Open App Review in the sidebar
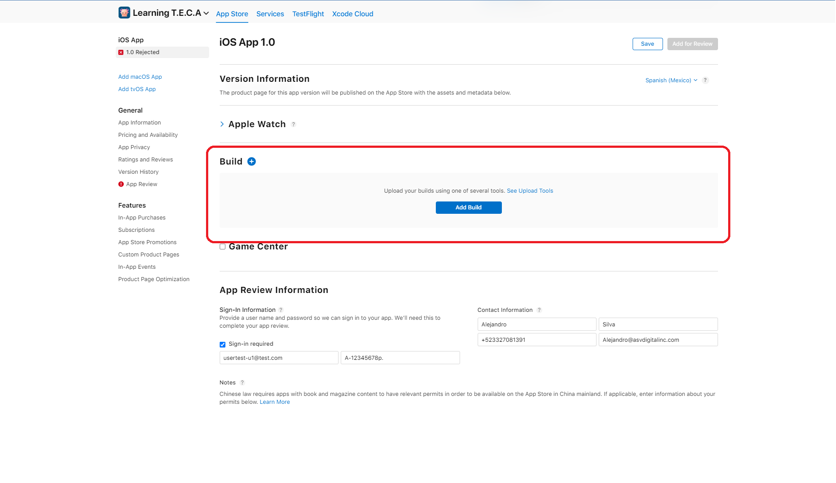 [141, 184]
